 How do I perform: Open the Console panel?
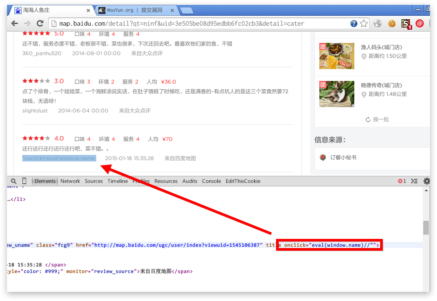[x=211, y=181]
